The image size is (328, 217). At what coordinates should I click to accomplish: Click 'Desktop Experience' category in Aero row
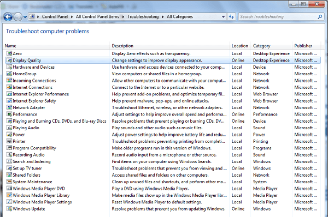point(271,53)
